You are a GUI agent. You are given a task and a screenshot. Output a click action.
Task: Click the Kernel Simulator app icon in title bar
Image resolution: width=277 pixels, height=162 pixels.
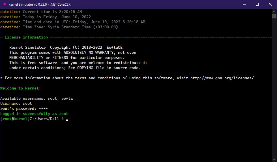tap(5, 4)
